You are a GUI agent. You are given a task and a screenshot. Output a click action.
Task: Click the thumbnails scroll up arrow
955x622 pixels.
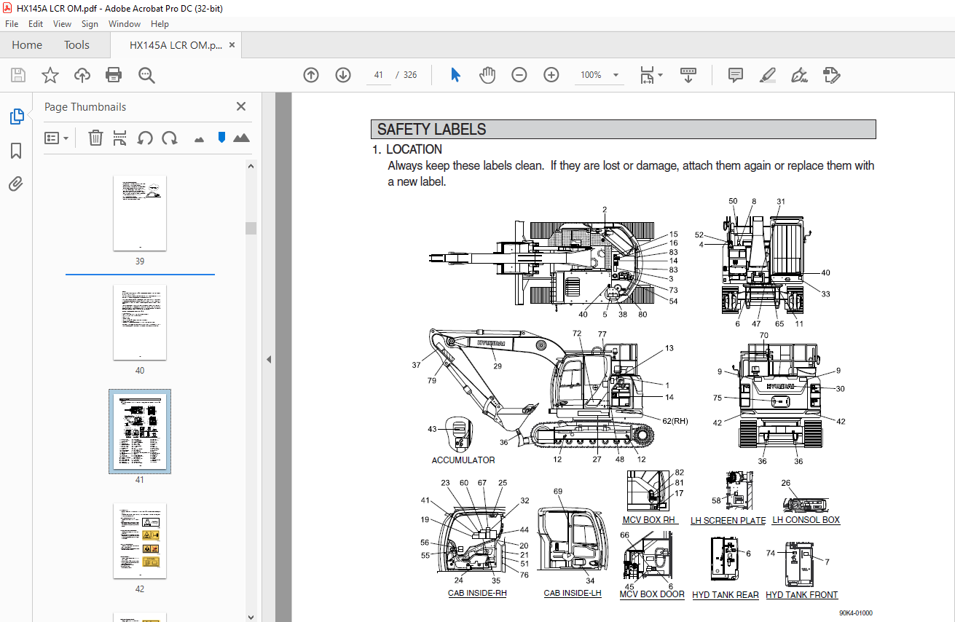[x=251, y=165]
